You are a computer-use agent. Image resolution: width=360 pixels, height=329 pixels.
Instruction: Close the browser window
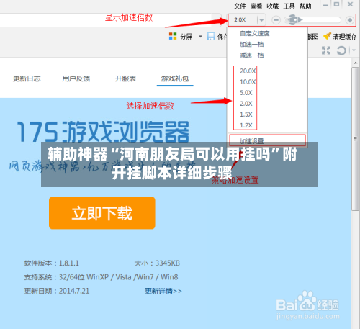350,4
